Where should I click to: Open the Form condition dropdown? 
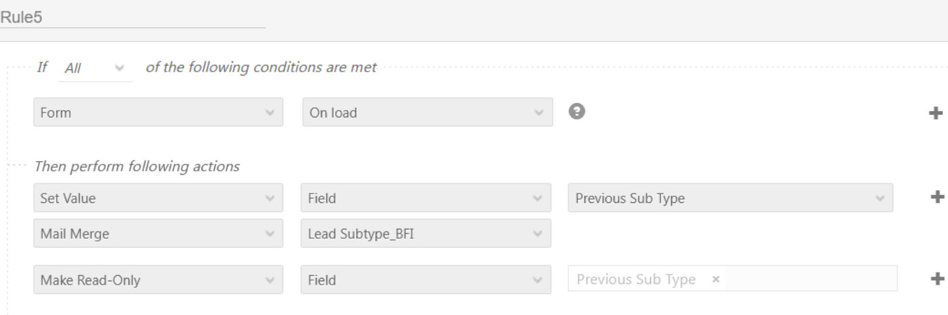157,113
